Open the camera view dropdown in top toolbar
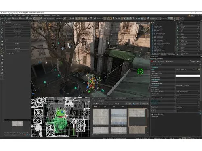The height and width of the screenshot is (151, 202). pos(155,18)
